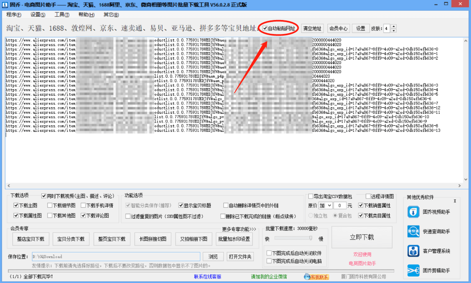This screenshot has width=471, height=283.
Task: Open 设置(S) menu
Action: point(38,15)
